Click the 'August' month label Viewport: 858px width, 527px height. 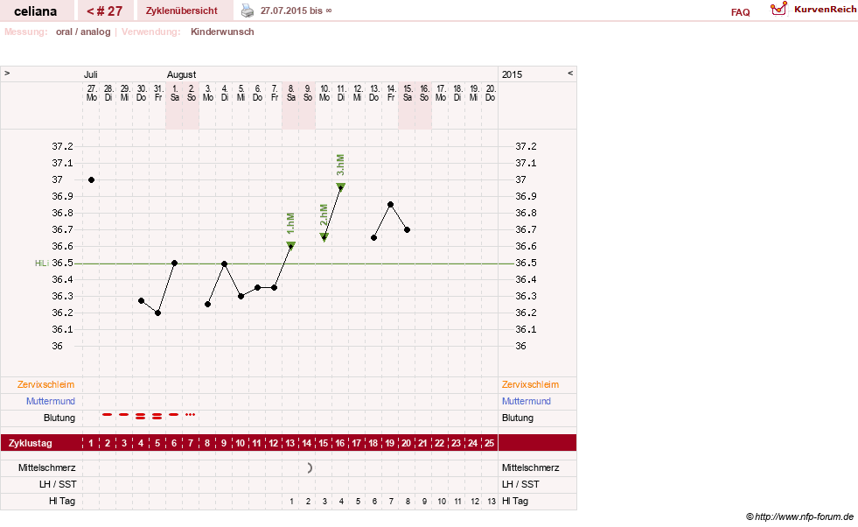tap(181, 74)
